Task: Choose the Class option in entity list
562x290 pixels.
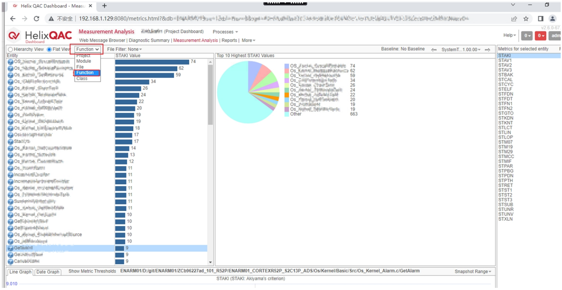Action: pyautogui.click(x=82, y=79)
